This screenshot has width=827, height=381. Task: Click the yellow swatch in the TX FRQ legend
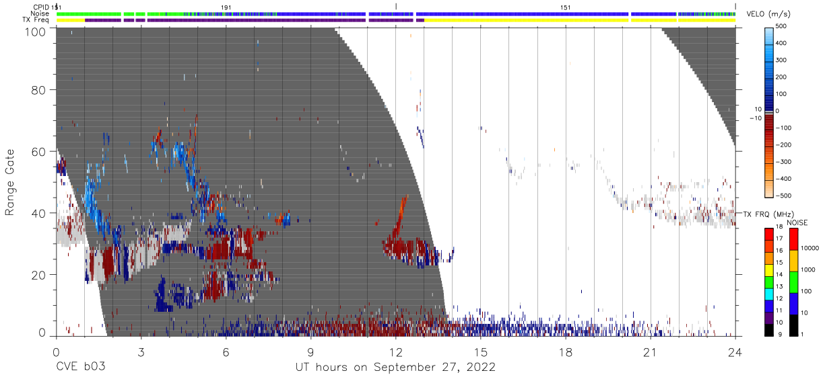(769, 269)
